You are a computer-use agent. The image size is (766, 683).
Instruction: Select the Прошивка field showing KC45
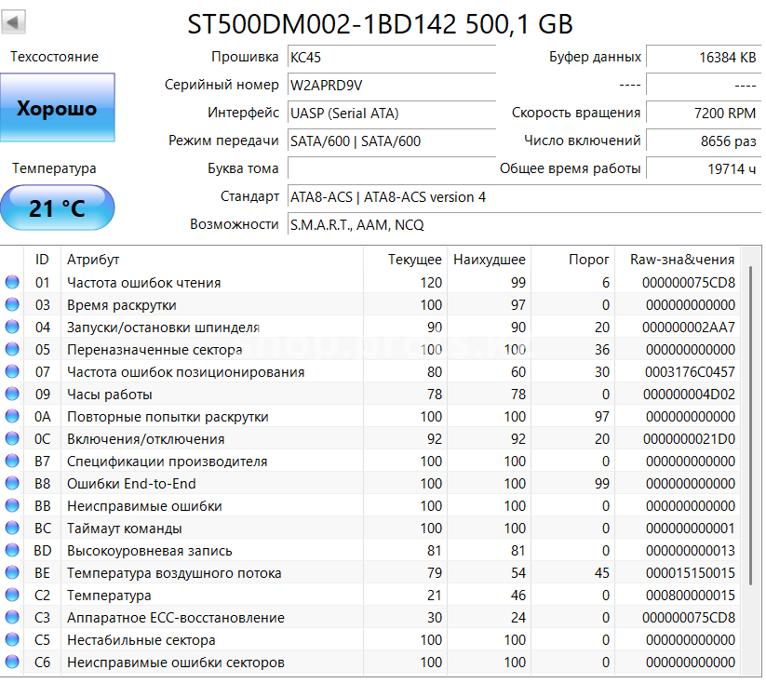391,57
